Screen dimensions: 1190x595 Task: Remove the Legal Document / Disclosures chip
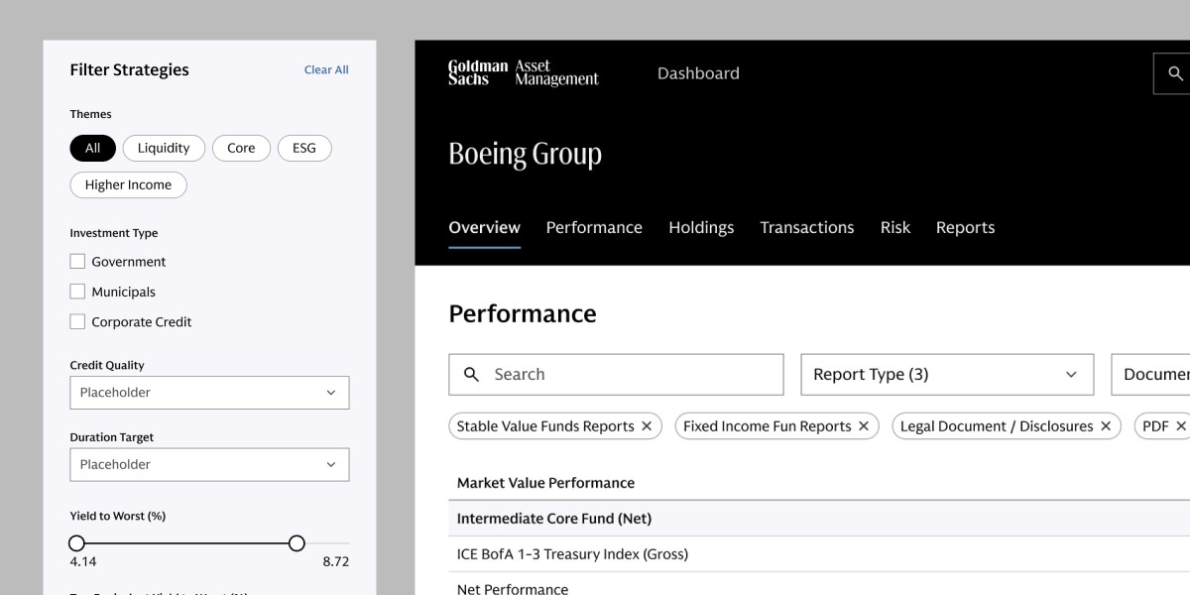(1106, 426)
